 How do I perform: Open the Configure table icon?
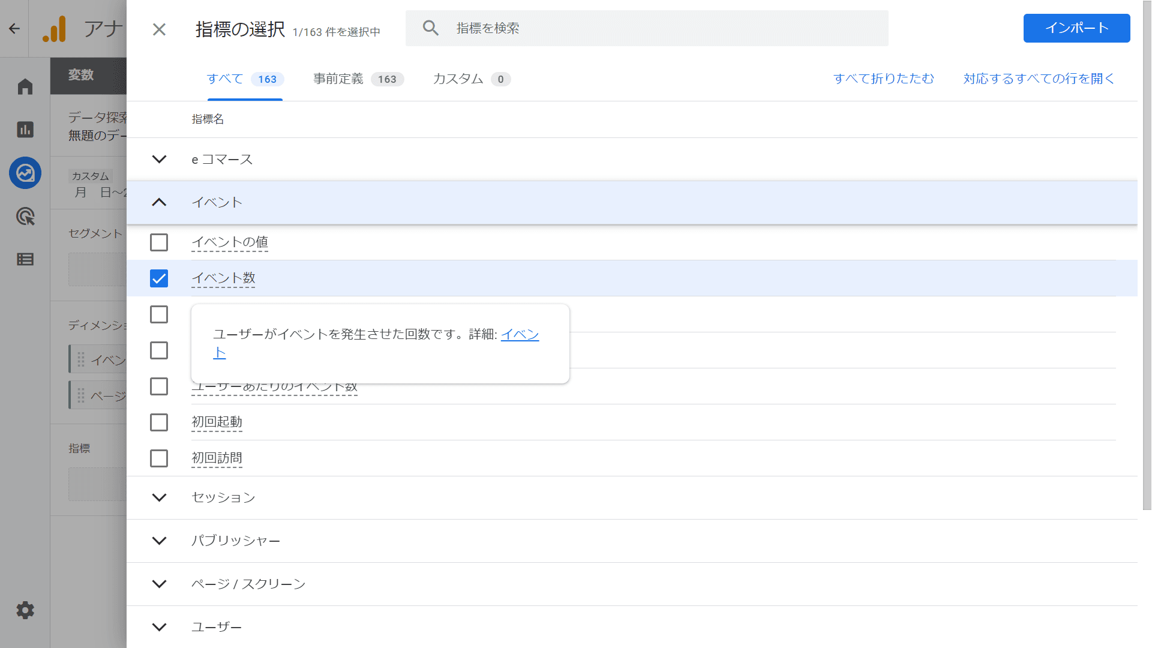(x=25, y=259)
